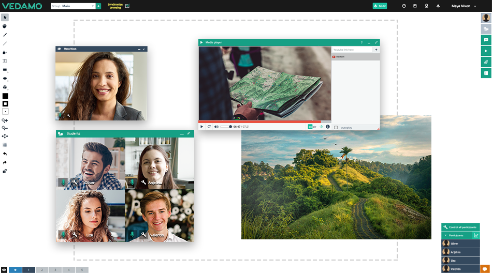The image size is (492, 274).
Task: Select the hand pan tool
Action: 5,26
